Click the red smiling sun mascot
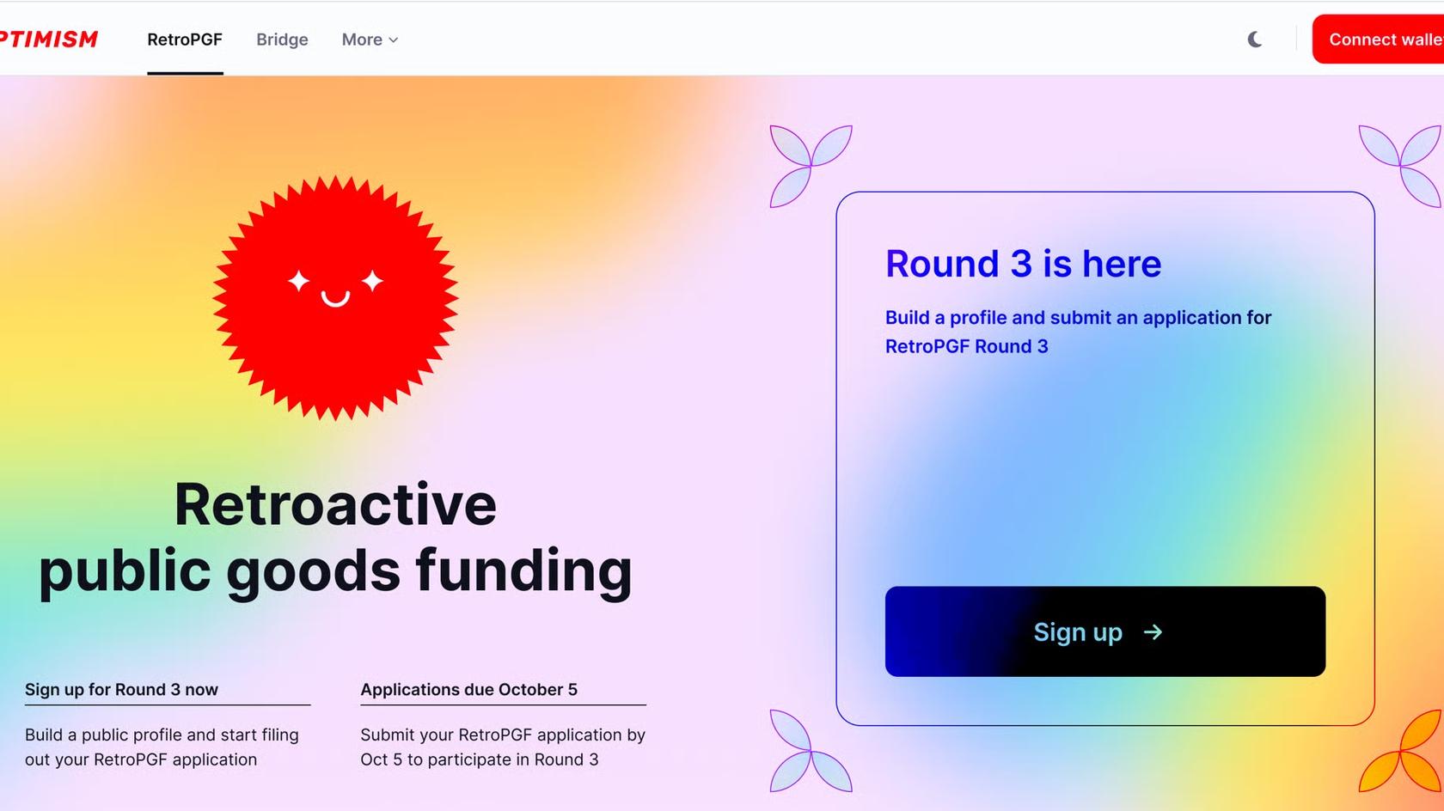Viewport: 1444px width, 811px height. [335, 297]
